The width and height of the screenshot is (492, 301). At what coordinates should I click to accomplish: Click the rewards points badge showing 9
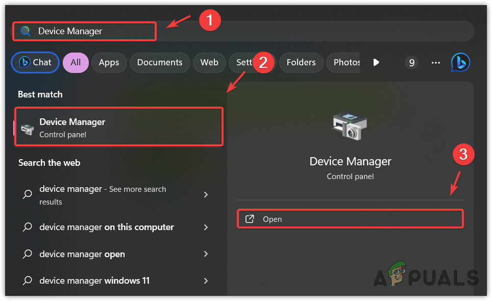[412, 63]
